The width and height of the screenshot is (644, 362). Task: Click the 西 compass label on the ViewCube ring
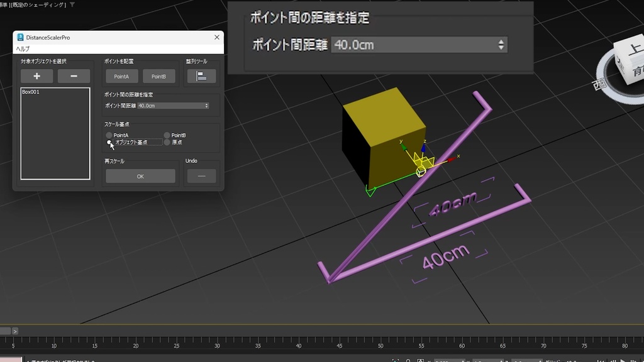pyautogui.click(x=599, y=85)
